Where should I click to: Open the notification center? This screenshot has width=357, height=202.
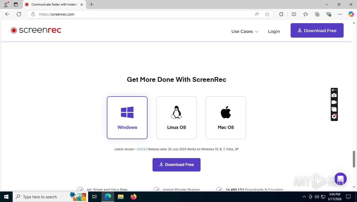348,197
